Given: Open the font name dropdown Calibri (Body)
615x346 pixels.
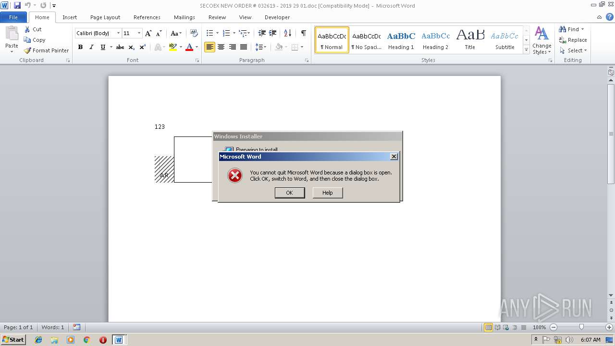Looking at the screenshot, I should click(118, 33).
